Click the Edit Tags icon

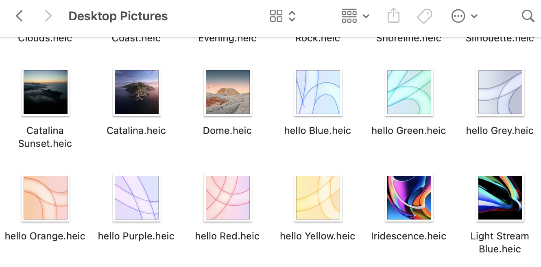point(425,16)
